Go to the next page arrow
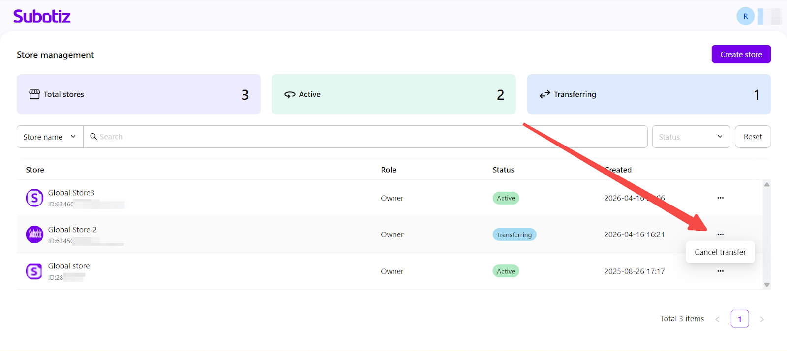Image resolution: width=787 pixels, height=351 pixels. (762, 319)
